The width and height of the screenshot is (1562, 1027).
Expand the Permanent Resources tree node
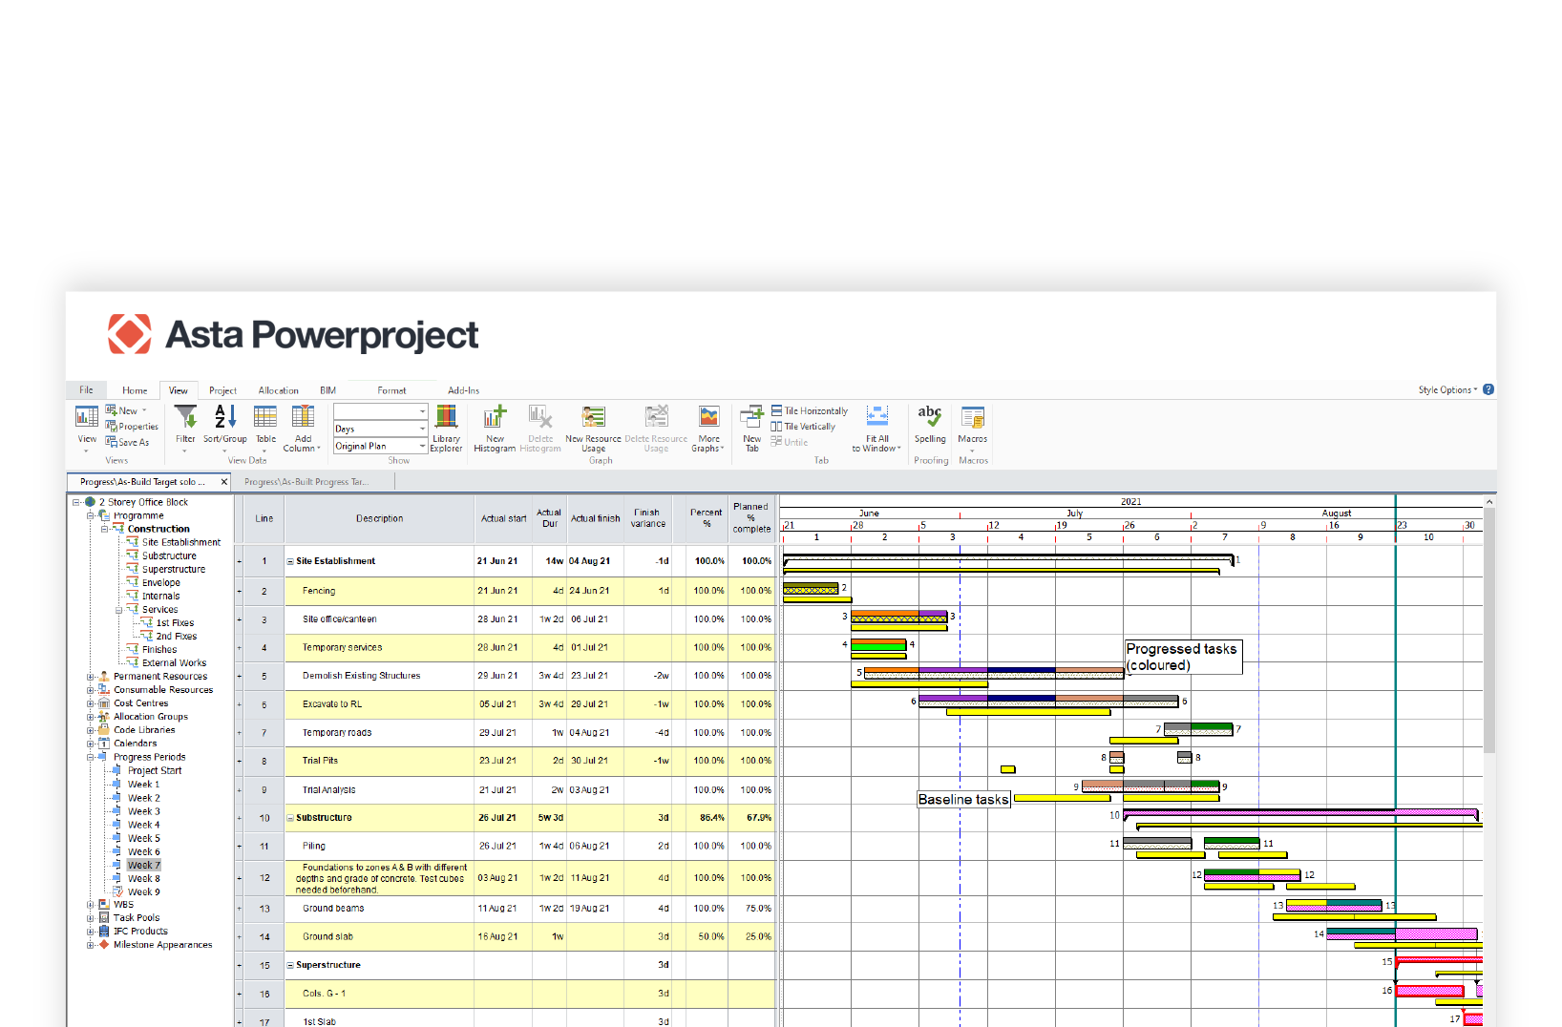[x=90, y=677]
